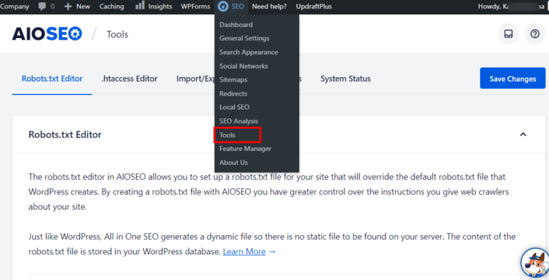Click the Robots.txt Editor section heading
Viewport: 549px width, 280px height.
(x=65, y=135)
